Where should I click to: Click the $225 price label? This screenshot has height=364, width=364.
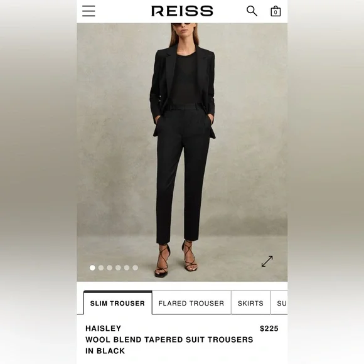[269, 328]
